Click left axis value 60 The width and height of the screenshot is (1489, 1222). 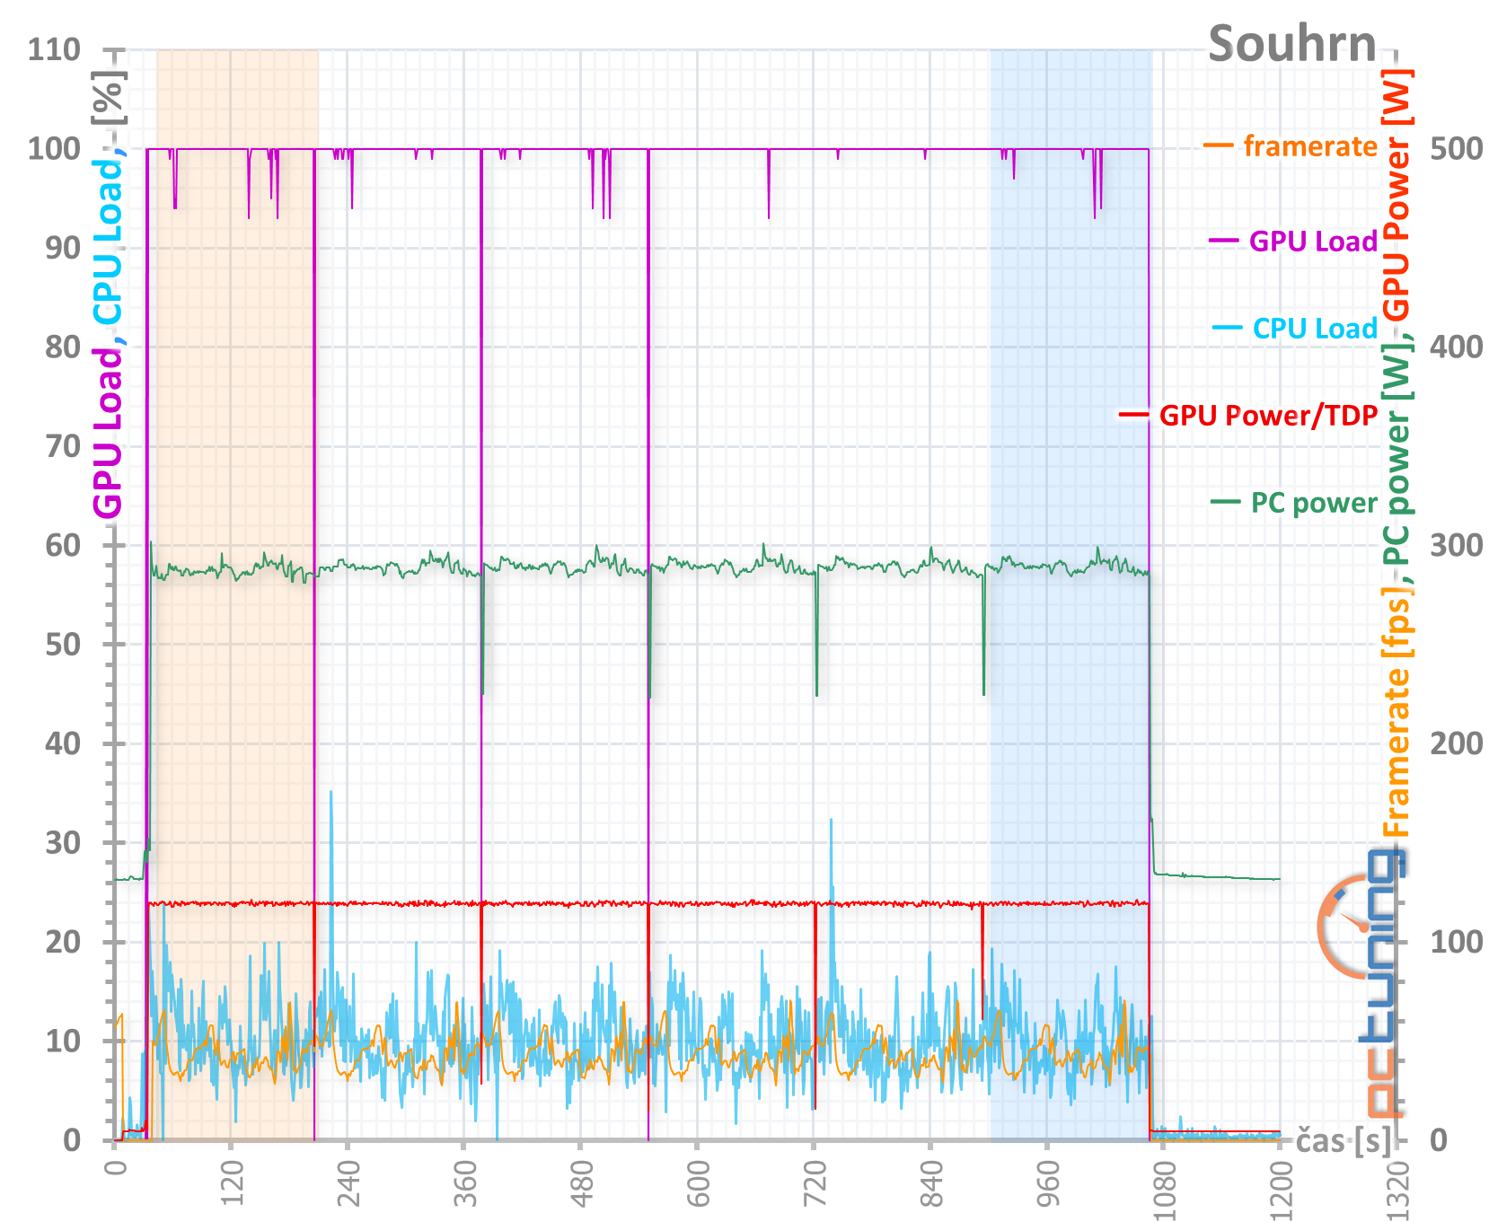(x=63, y=545)
